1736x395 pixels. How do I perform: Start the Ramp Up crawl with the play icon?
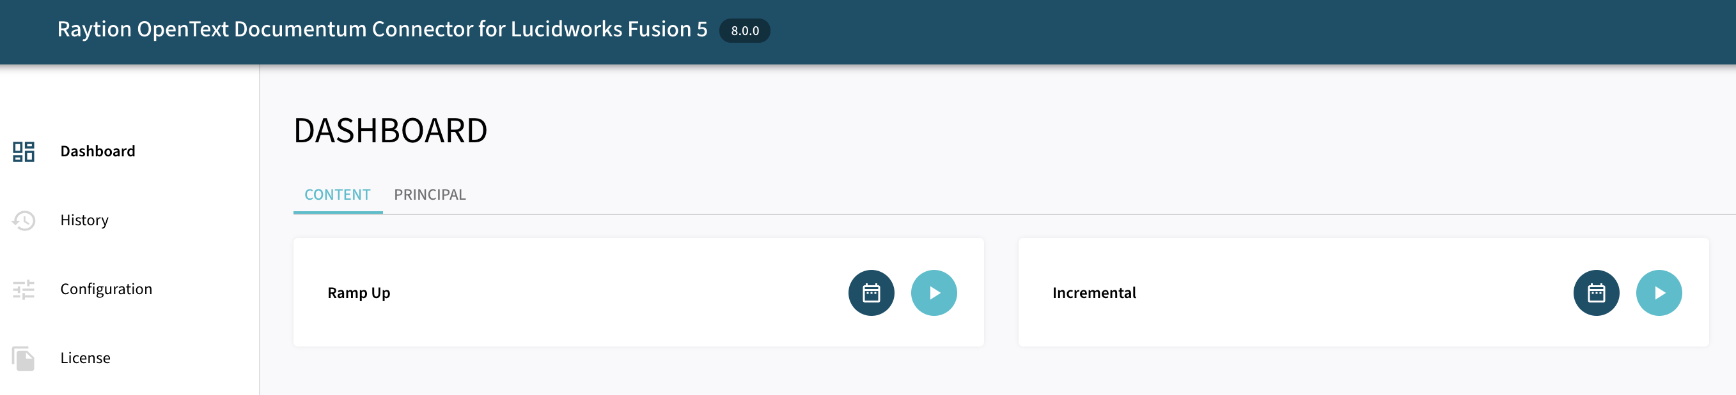pyautogui.click(x=934, y=293)
